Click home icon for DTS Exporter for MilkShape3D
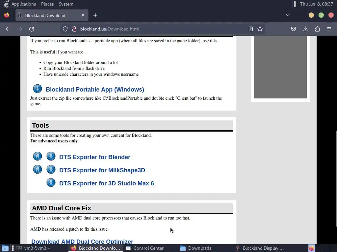The width and height of the screenshot is (337, 252). [38, 170]
